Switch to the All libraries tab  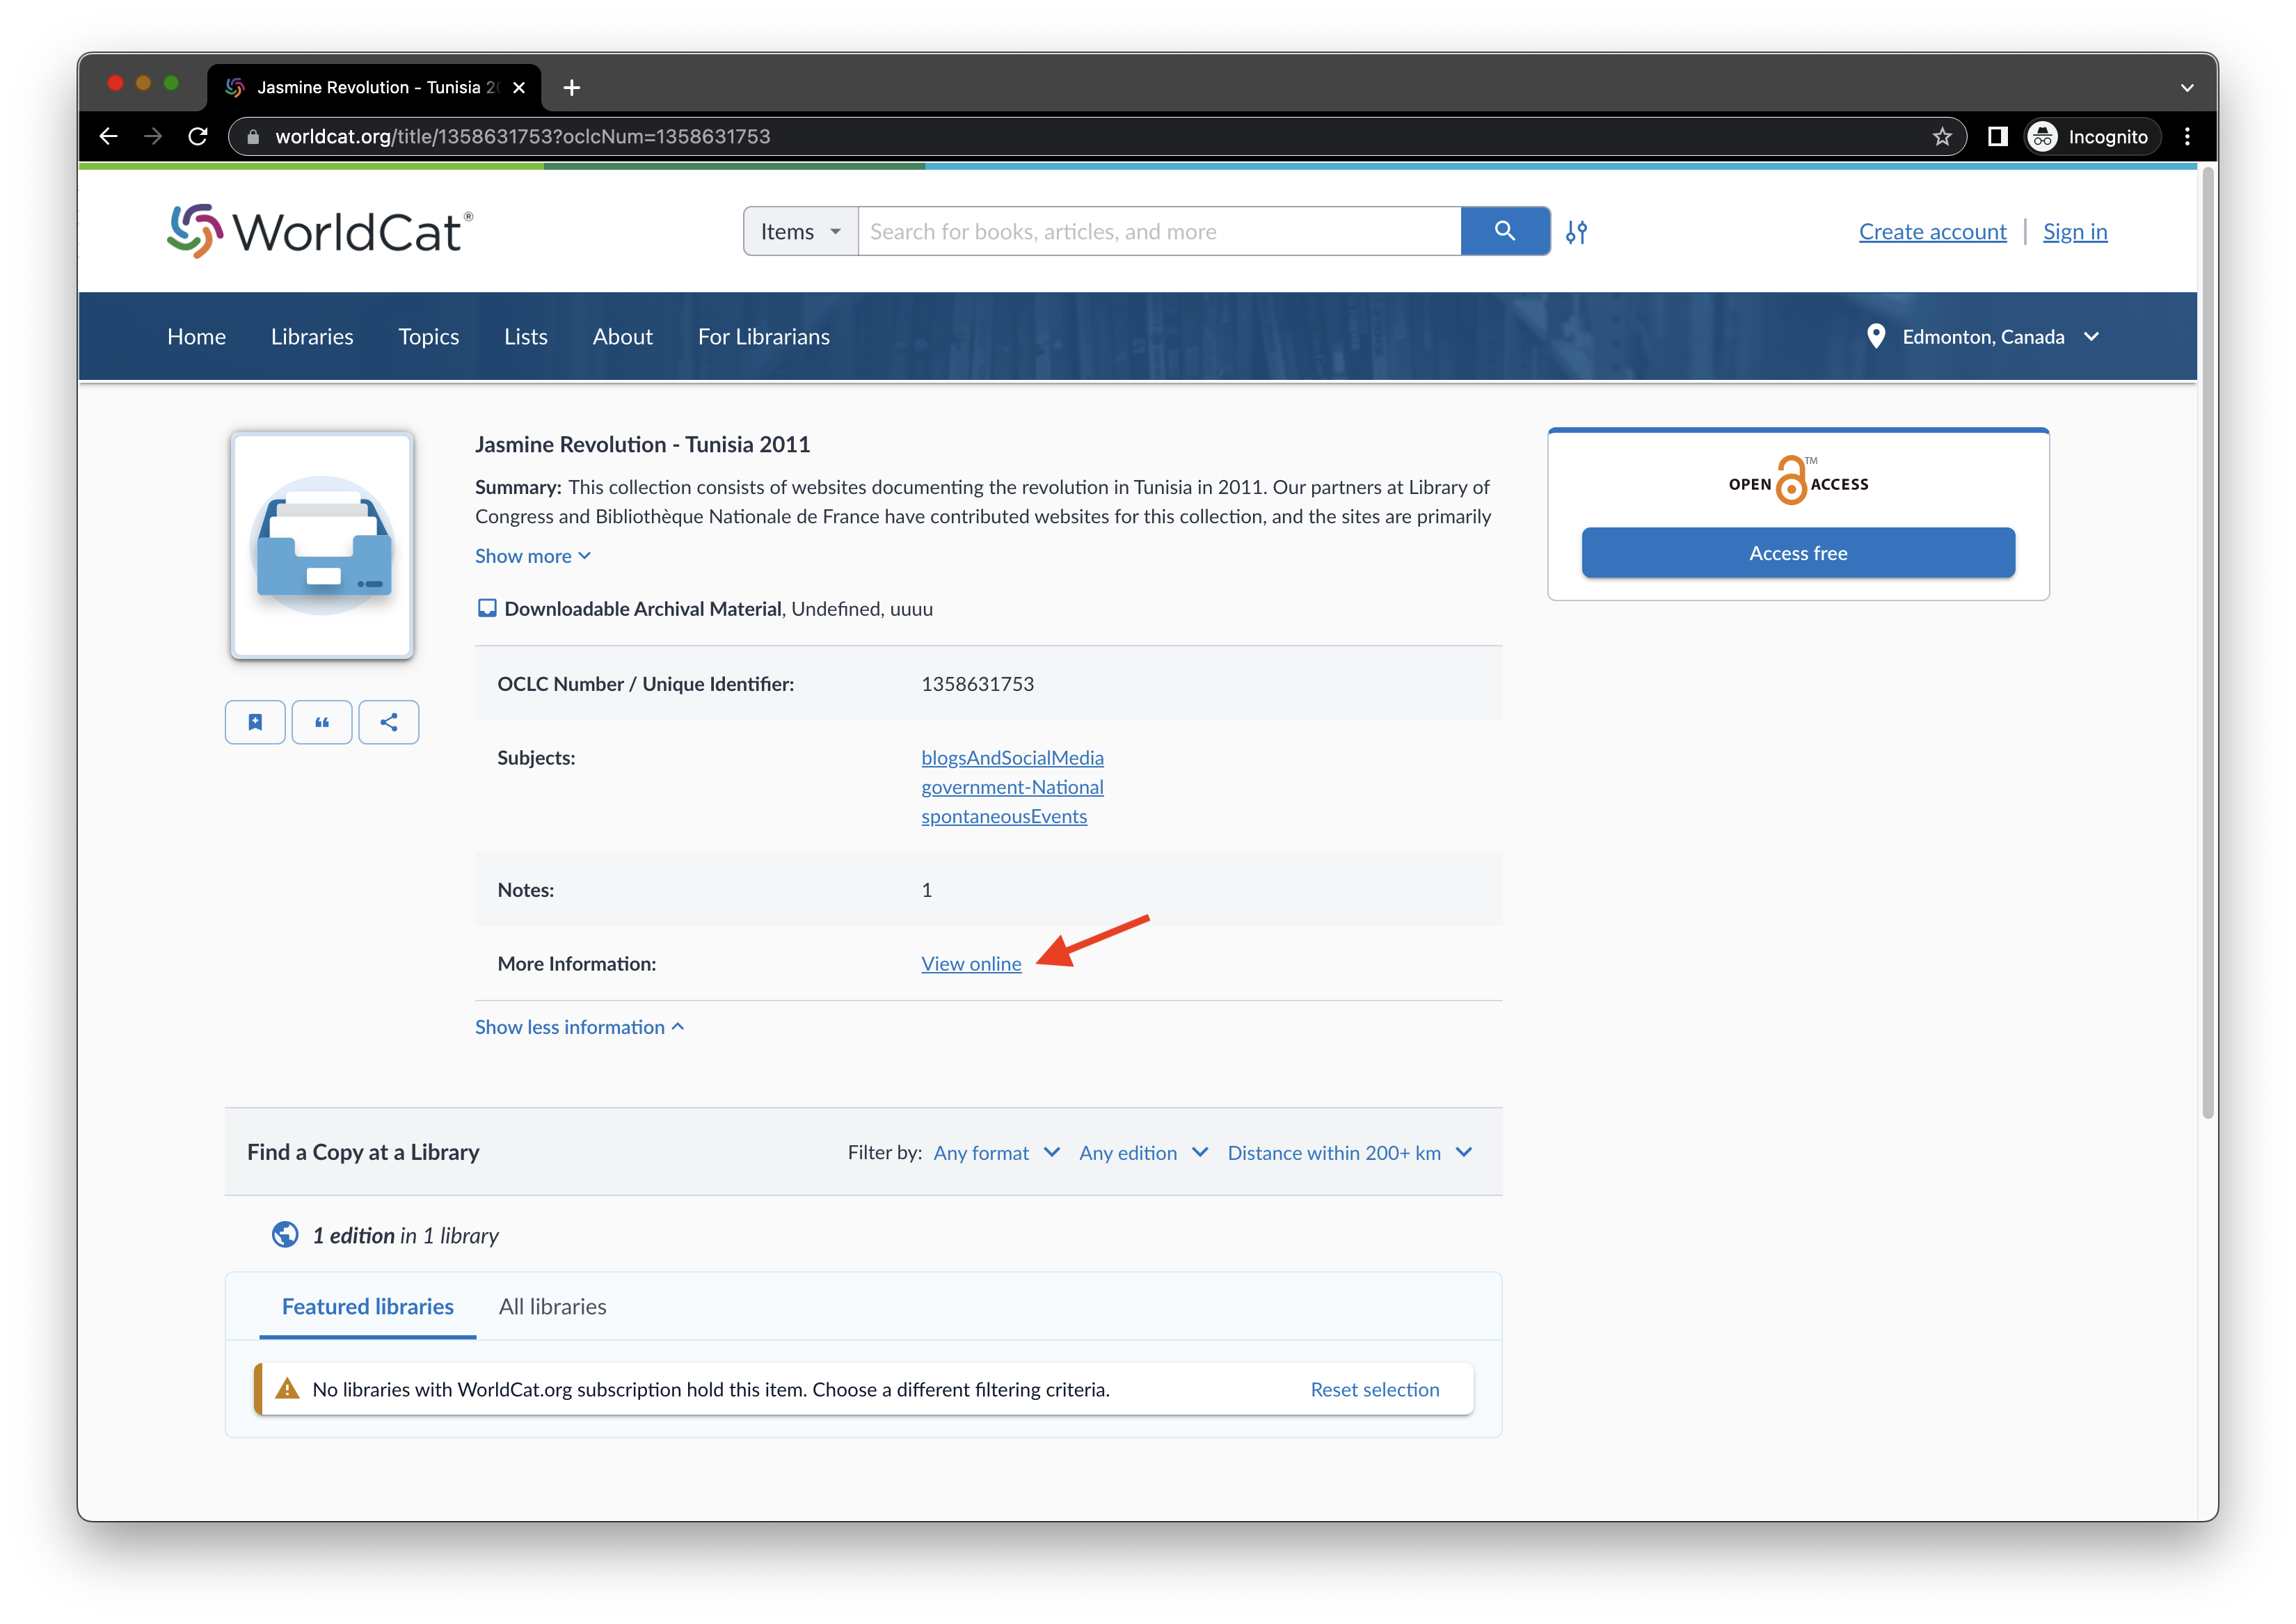coord(552,1307)
